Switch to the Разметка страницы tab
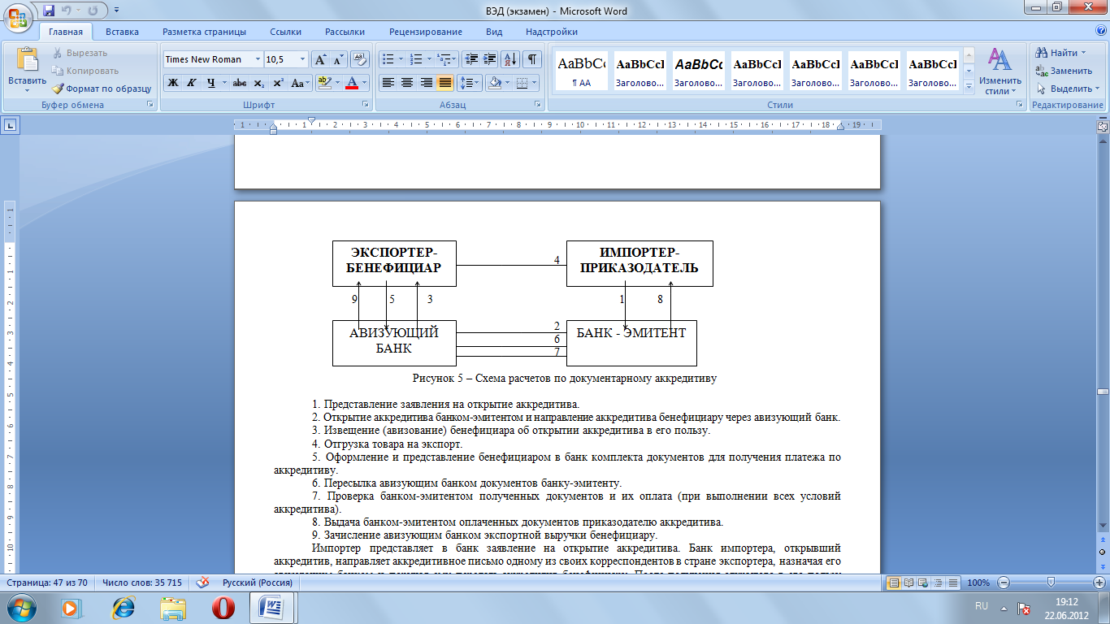Screen dimensions: 1110x624 (204, 32)
